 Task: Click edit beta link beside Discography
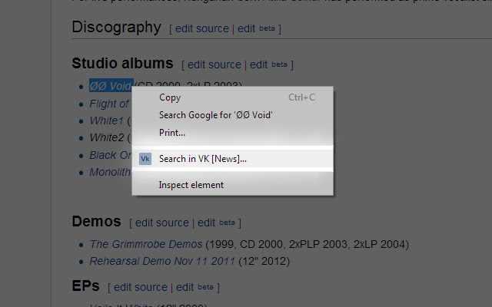pos(256,28)
